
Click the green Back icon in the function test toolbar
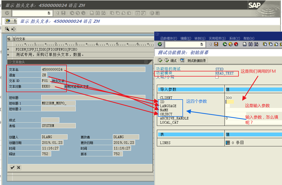tap(225, 44)
